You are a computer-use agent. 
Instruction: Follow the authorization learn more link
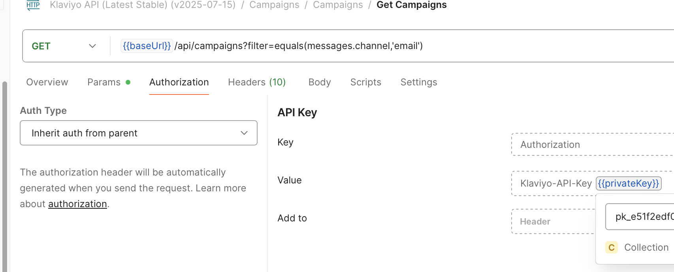[x=77, y=204]
